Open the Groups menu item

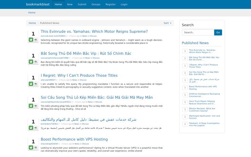tap(96, 4)
